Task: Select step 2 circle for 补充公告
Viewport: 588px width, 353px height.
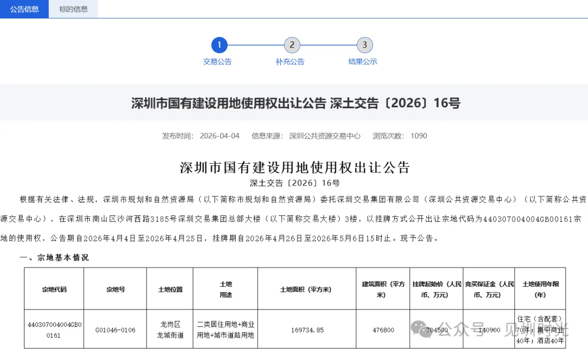Action: pyautogui.click(x=292, y=45)
